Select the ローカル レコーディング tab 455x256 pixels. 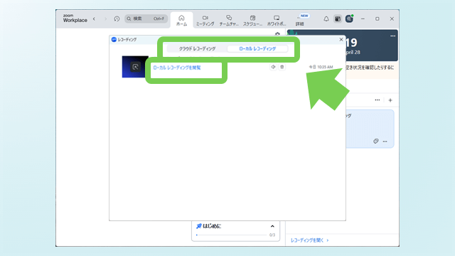257,49
